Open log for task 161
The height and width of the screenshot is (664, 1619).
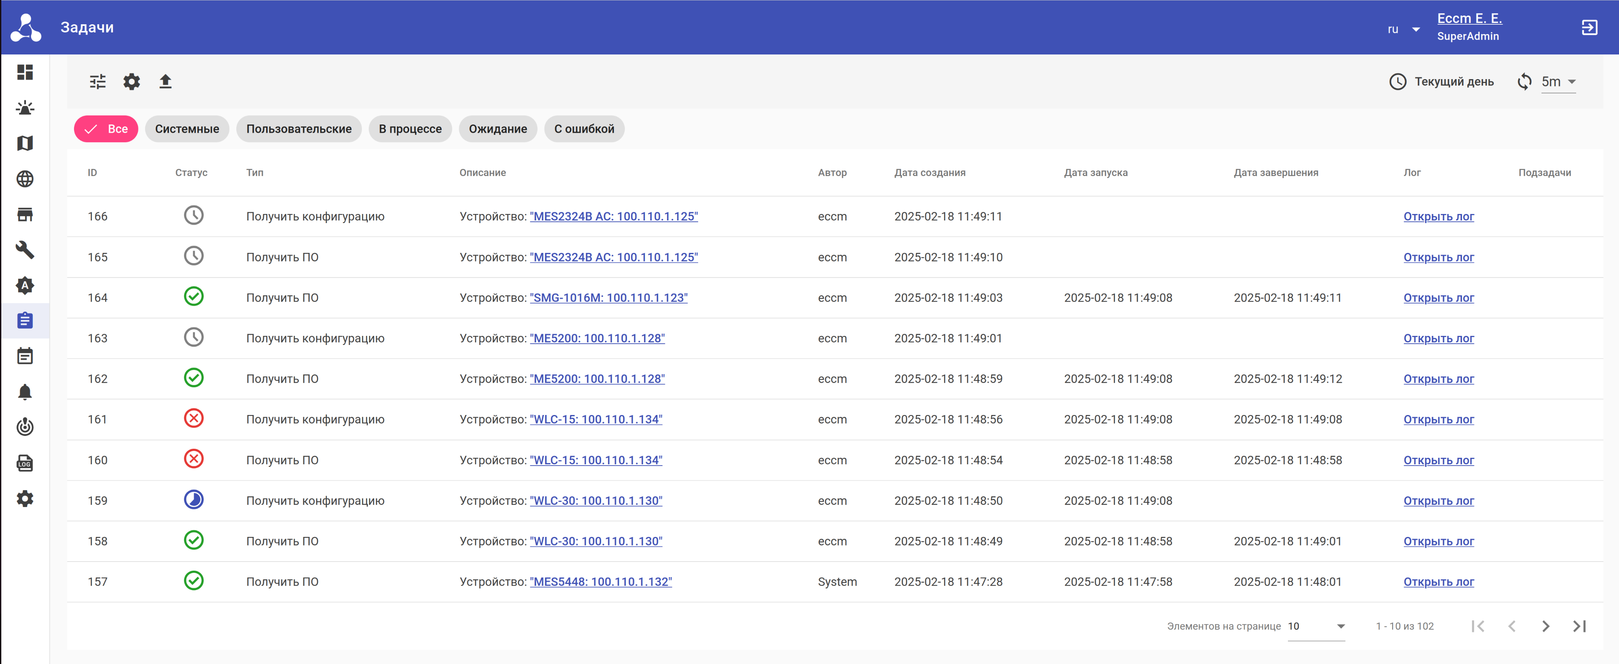(x=1438, y=419)
